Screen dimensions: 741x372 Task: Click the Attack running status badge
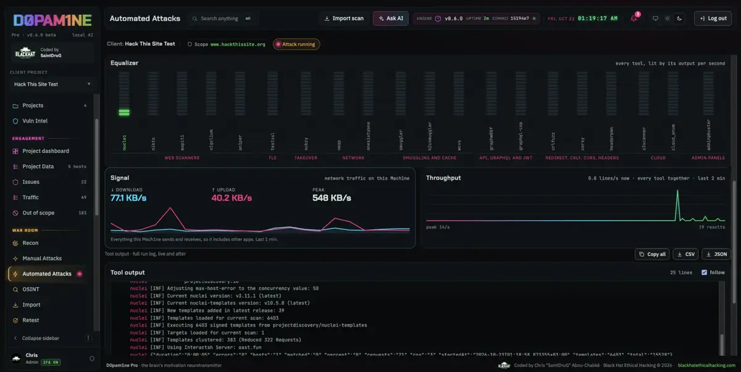[x=296, y=44]
